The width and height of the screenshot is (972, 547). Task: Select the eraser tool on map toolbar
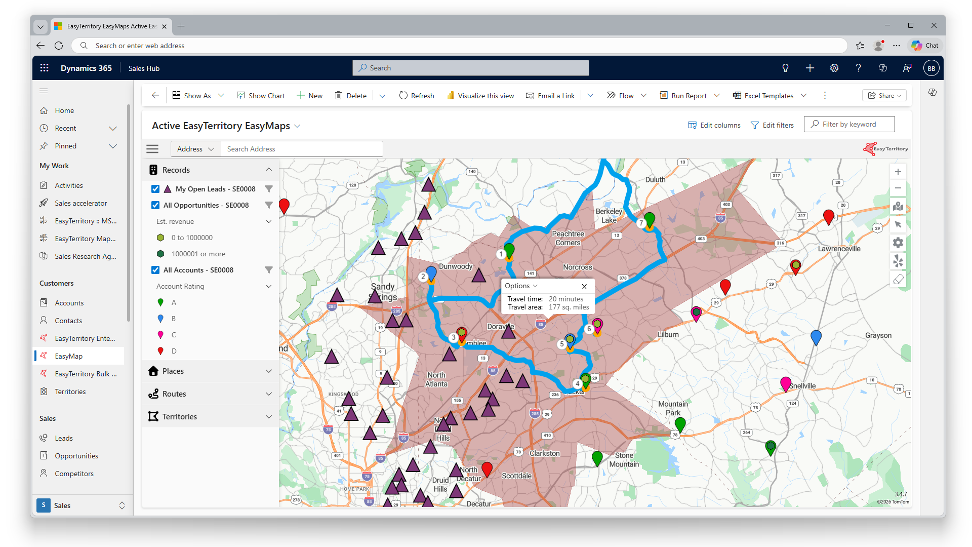click(x=898, y=279)
